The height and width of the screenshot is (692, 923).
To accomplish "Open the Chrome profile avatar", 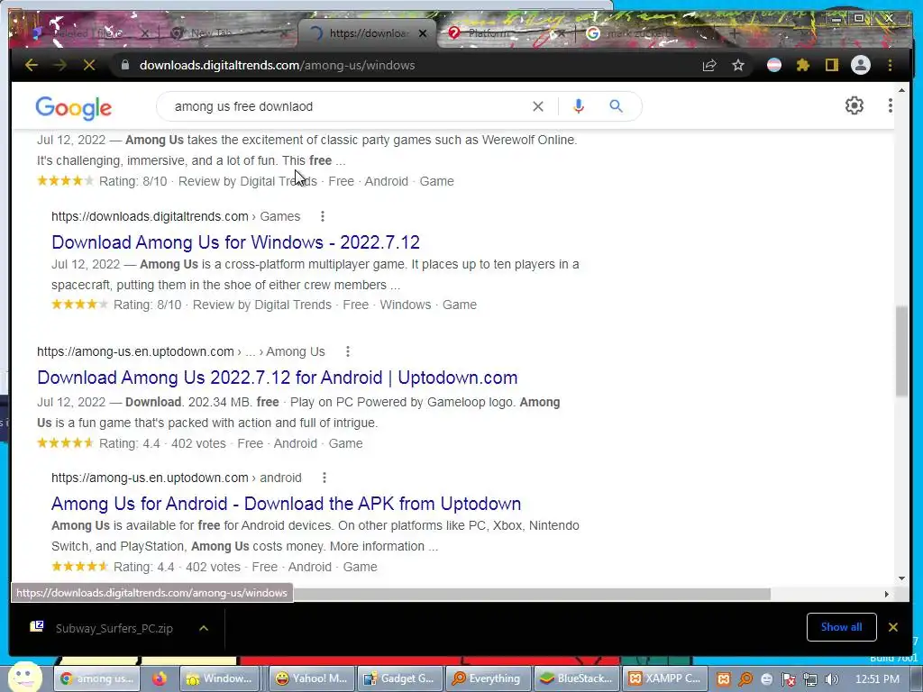I will (x=861, y=65).
